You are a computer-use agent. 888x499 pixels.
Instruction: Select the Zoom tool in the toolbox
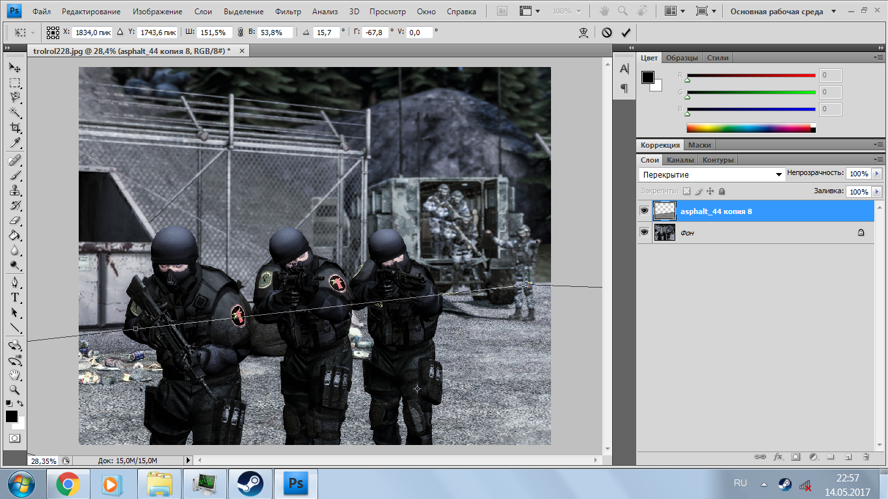click(14, 390)
